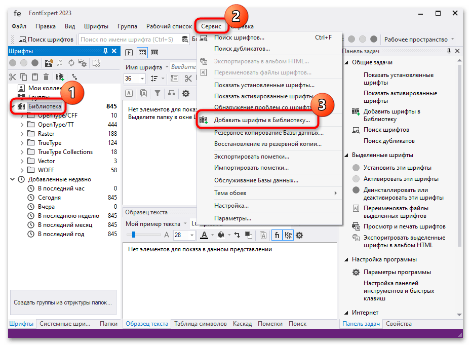This screenshot has width=471, height=346.
Task: Click the single A glyph box icon
Action: [129, 93]
